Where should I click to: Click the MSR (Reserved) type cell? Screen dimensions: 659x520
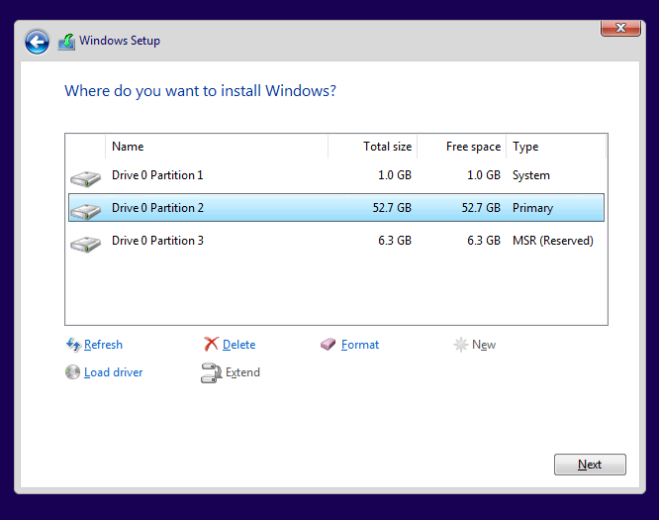tap(553, 241)
